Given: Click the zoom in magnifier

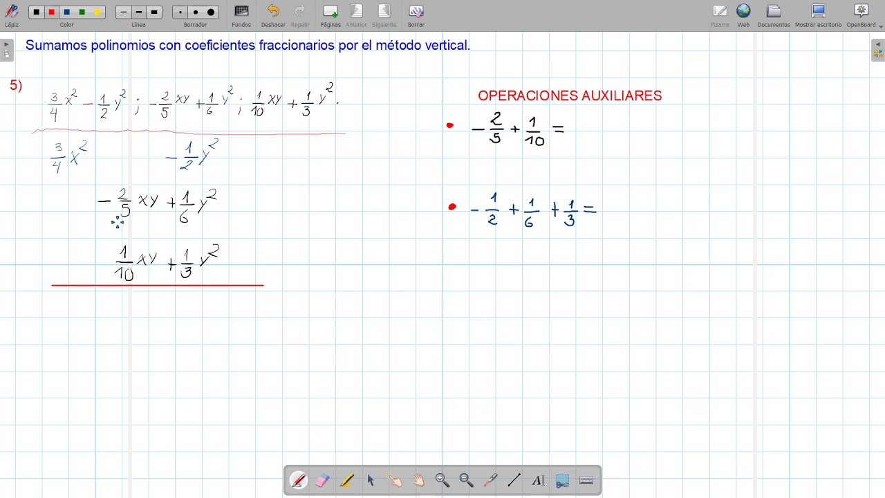Looking at the screenshot, I should coord(442,480).
